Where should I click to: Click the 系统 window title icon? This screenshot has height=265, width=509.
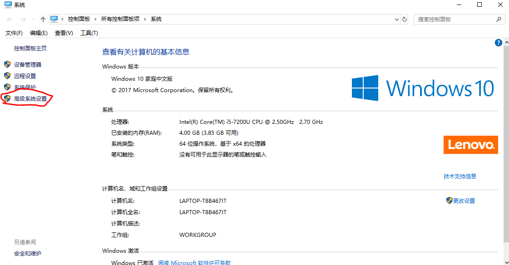[8, 5]
